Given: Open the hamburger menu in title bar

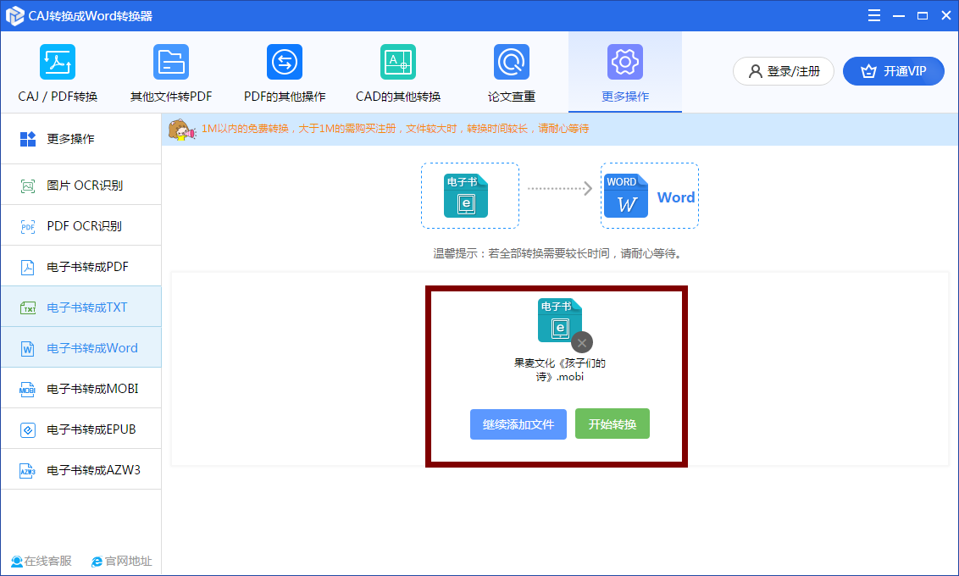Looking at the screenshot, I should click(874, 16).
